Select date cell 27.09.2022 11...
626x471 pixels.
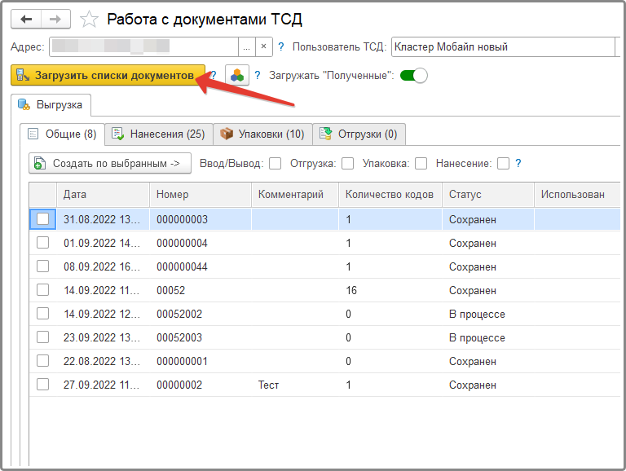pos(103,385)
